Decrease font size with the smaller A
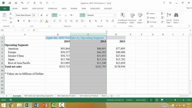 [47, 15]
